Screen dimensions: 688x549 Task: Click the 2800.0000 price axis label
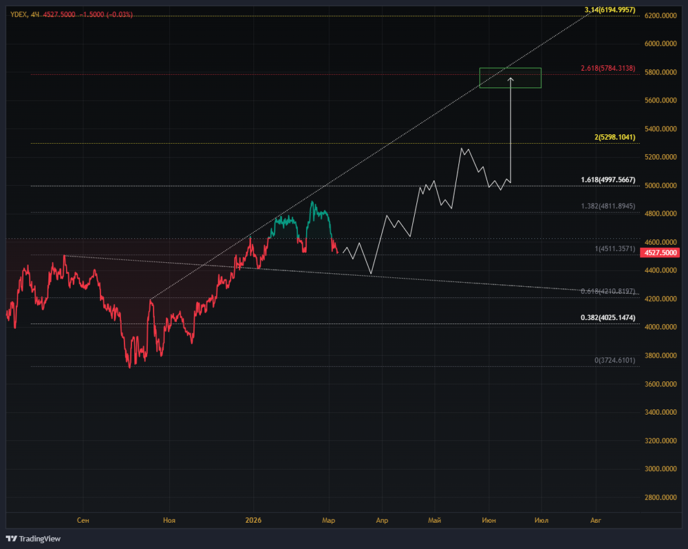pyautogui.click(x=660, y=497)
